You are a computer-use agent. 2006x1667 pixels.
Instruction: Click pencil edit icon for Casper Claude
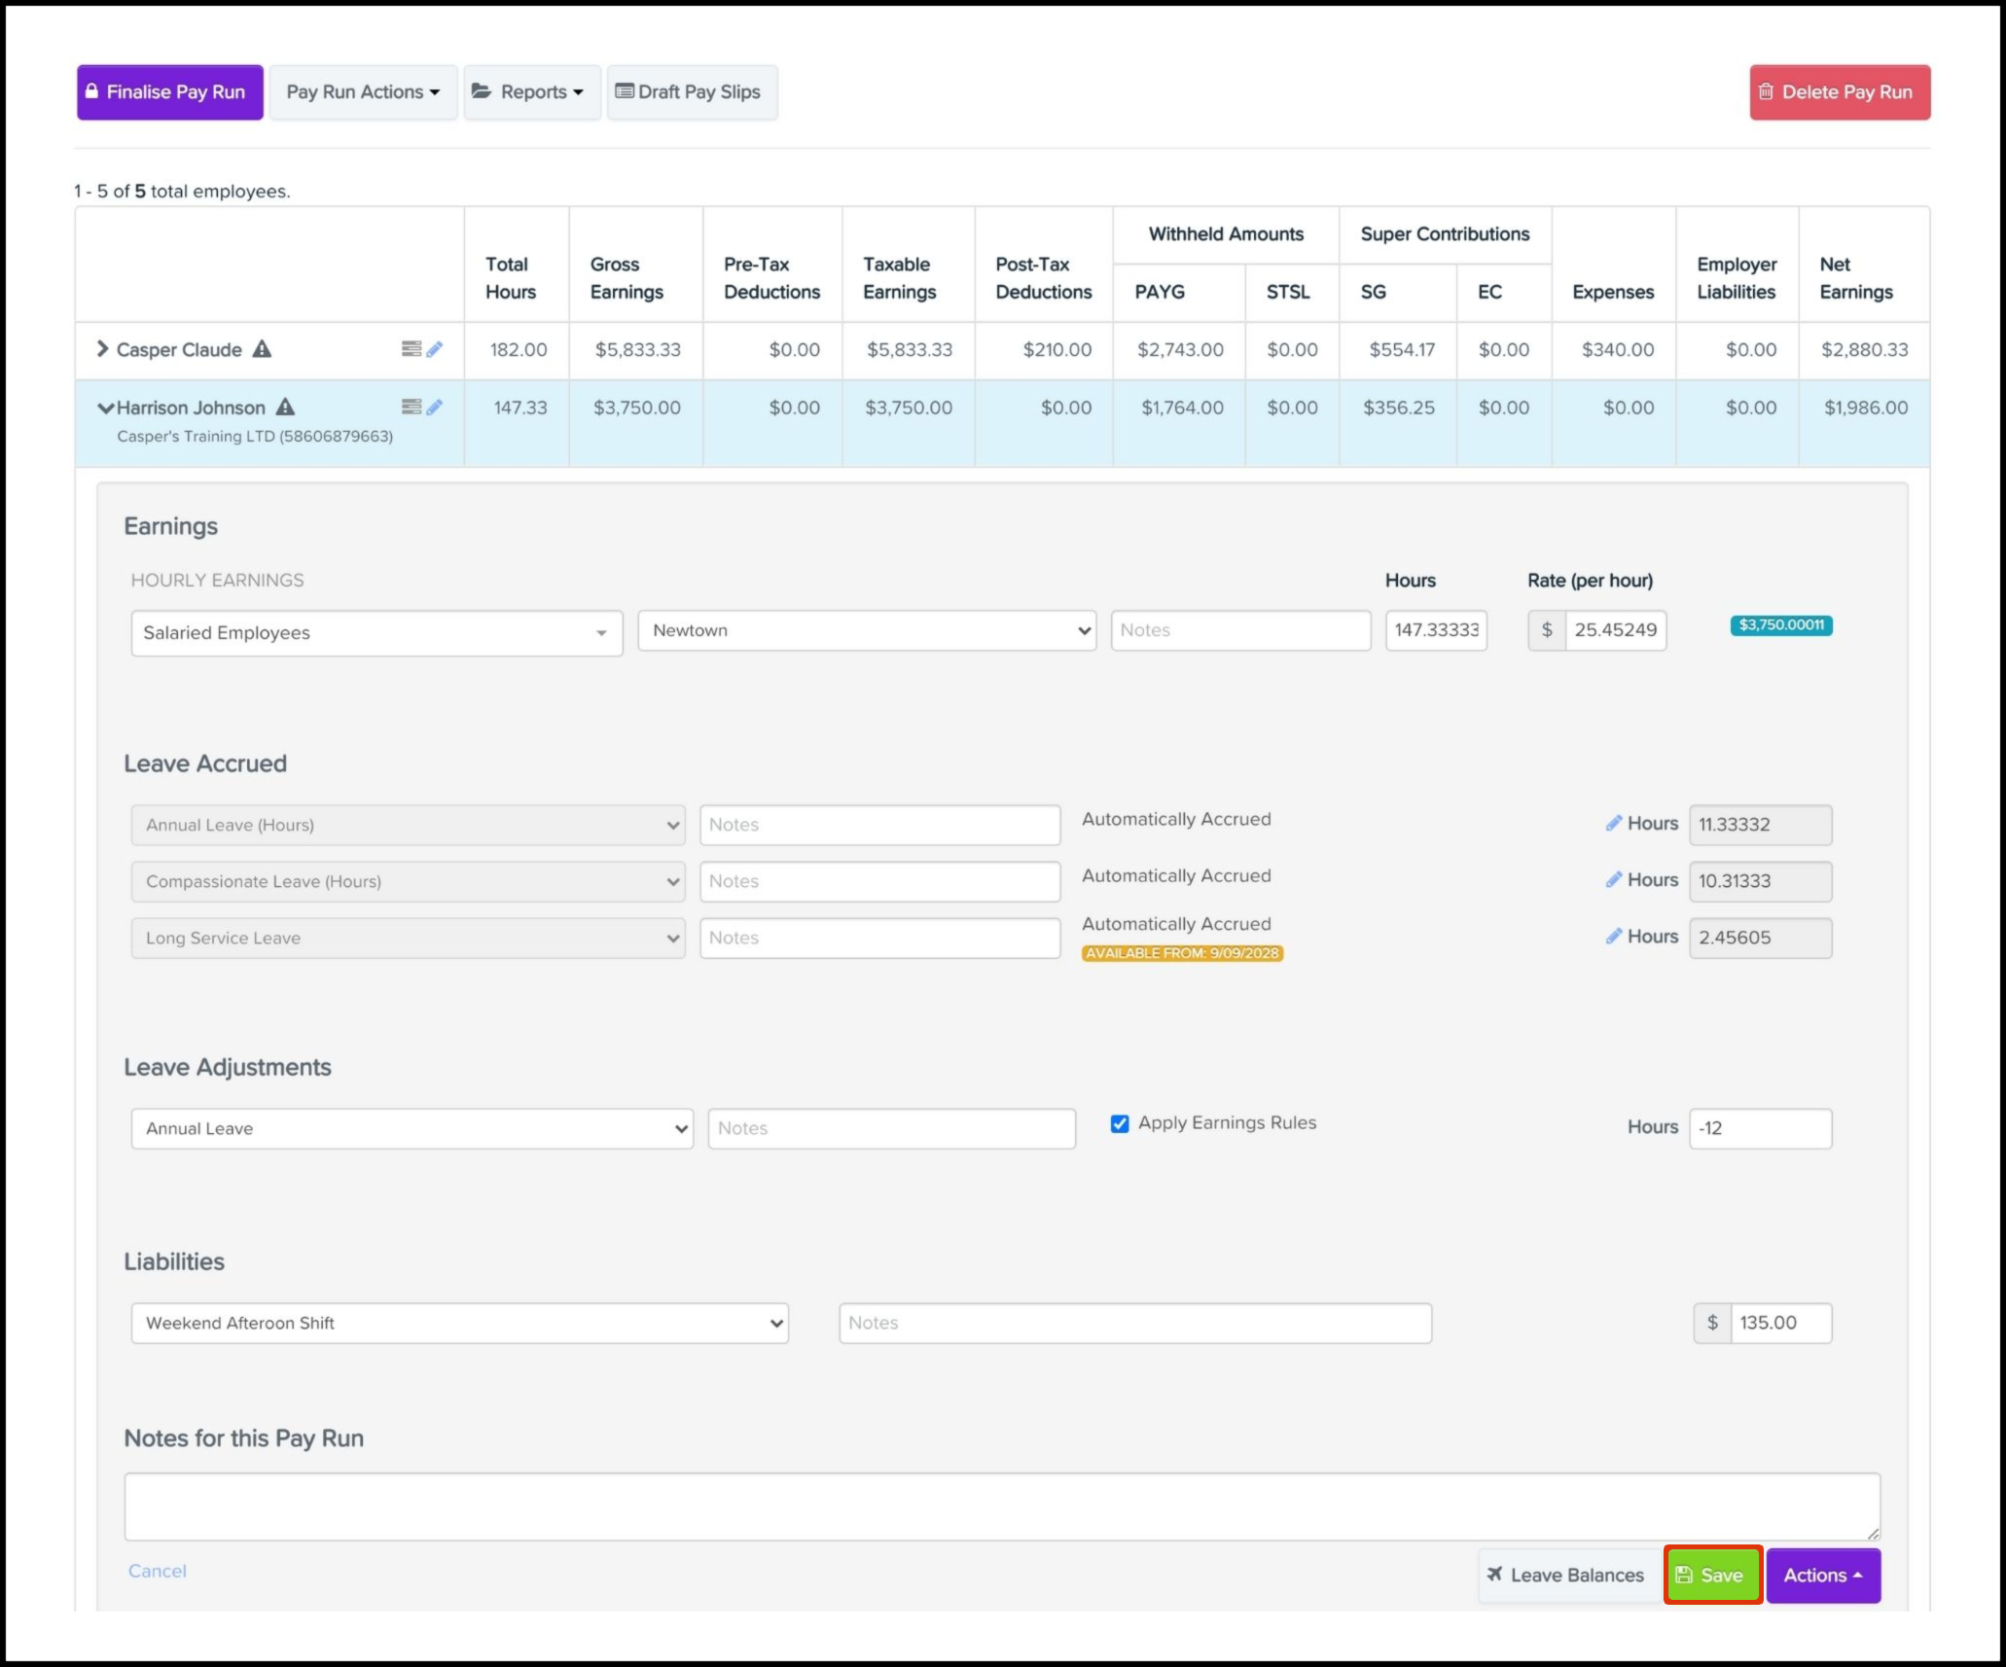(435, 349)
